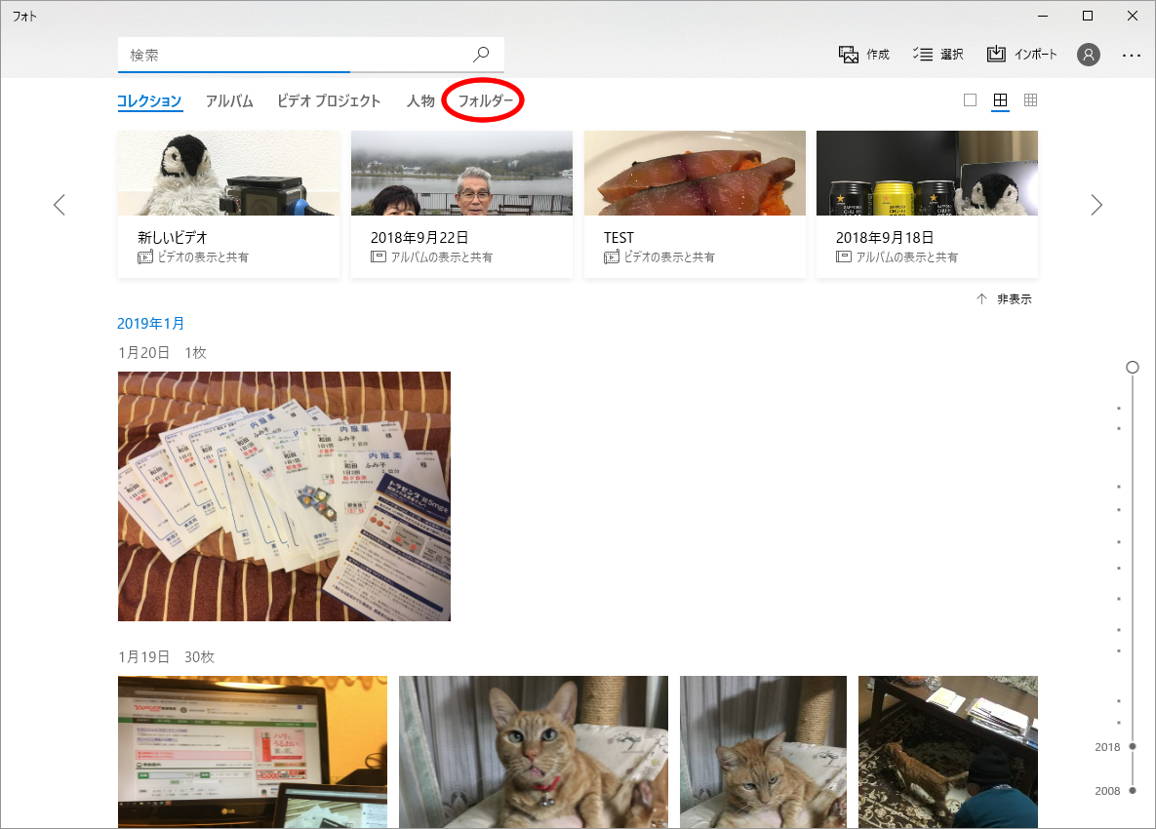Click the インポート (Import) icon
The height and width of the screenshot is (829, 1156).
click(996, 55)
